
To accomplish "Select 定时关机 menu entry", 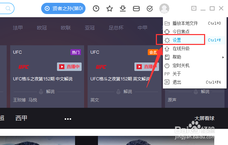I will click(x=195, y=65).
